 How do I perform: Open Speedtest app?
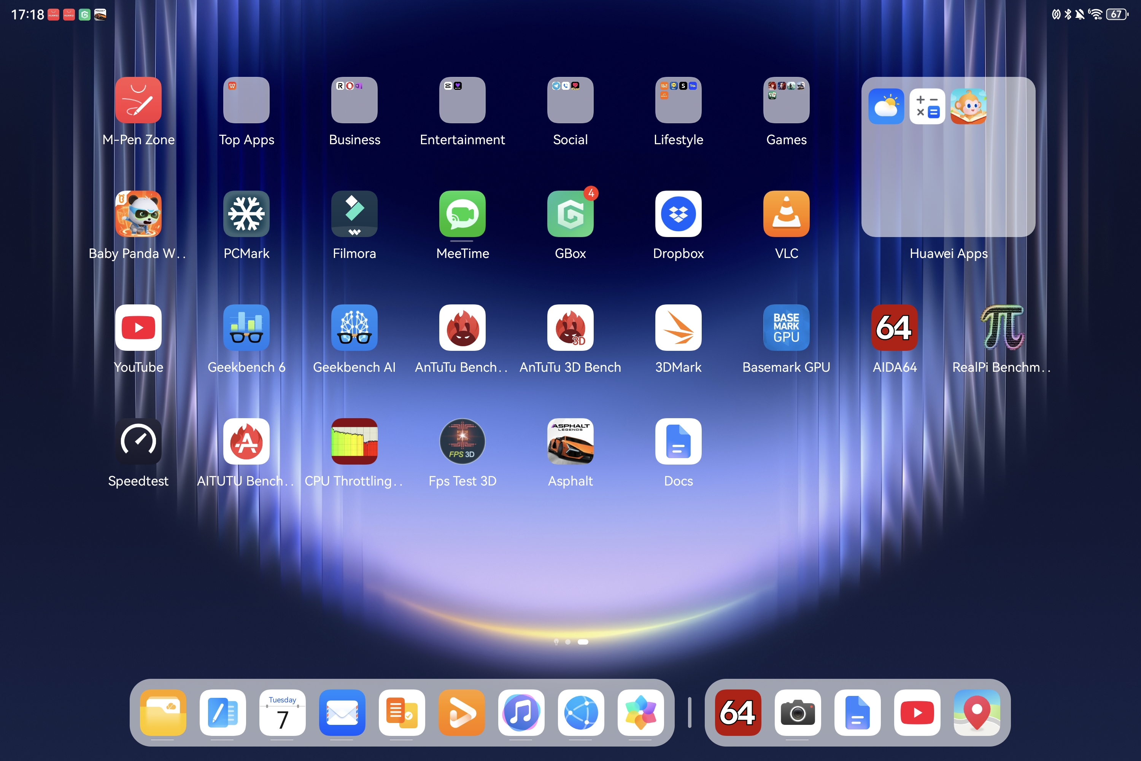[x=138, y=442]
